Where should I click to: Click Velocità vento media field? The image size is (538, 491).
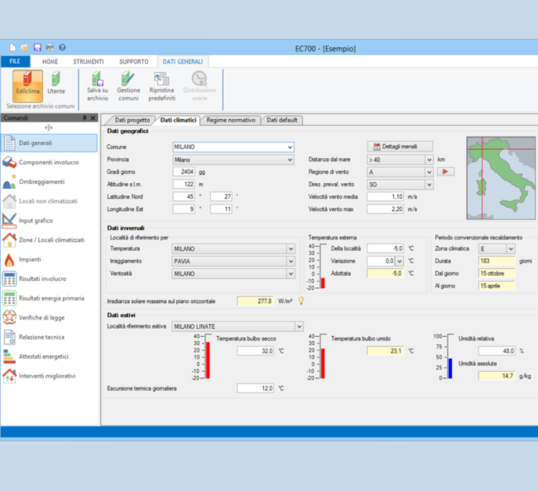point(385,197)
